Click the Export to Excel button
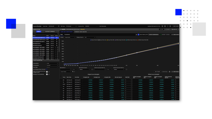Screen dimensions: 212x119 [x=165, y=35]
